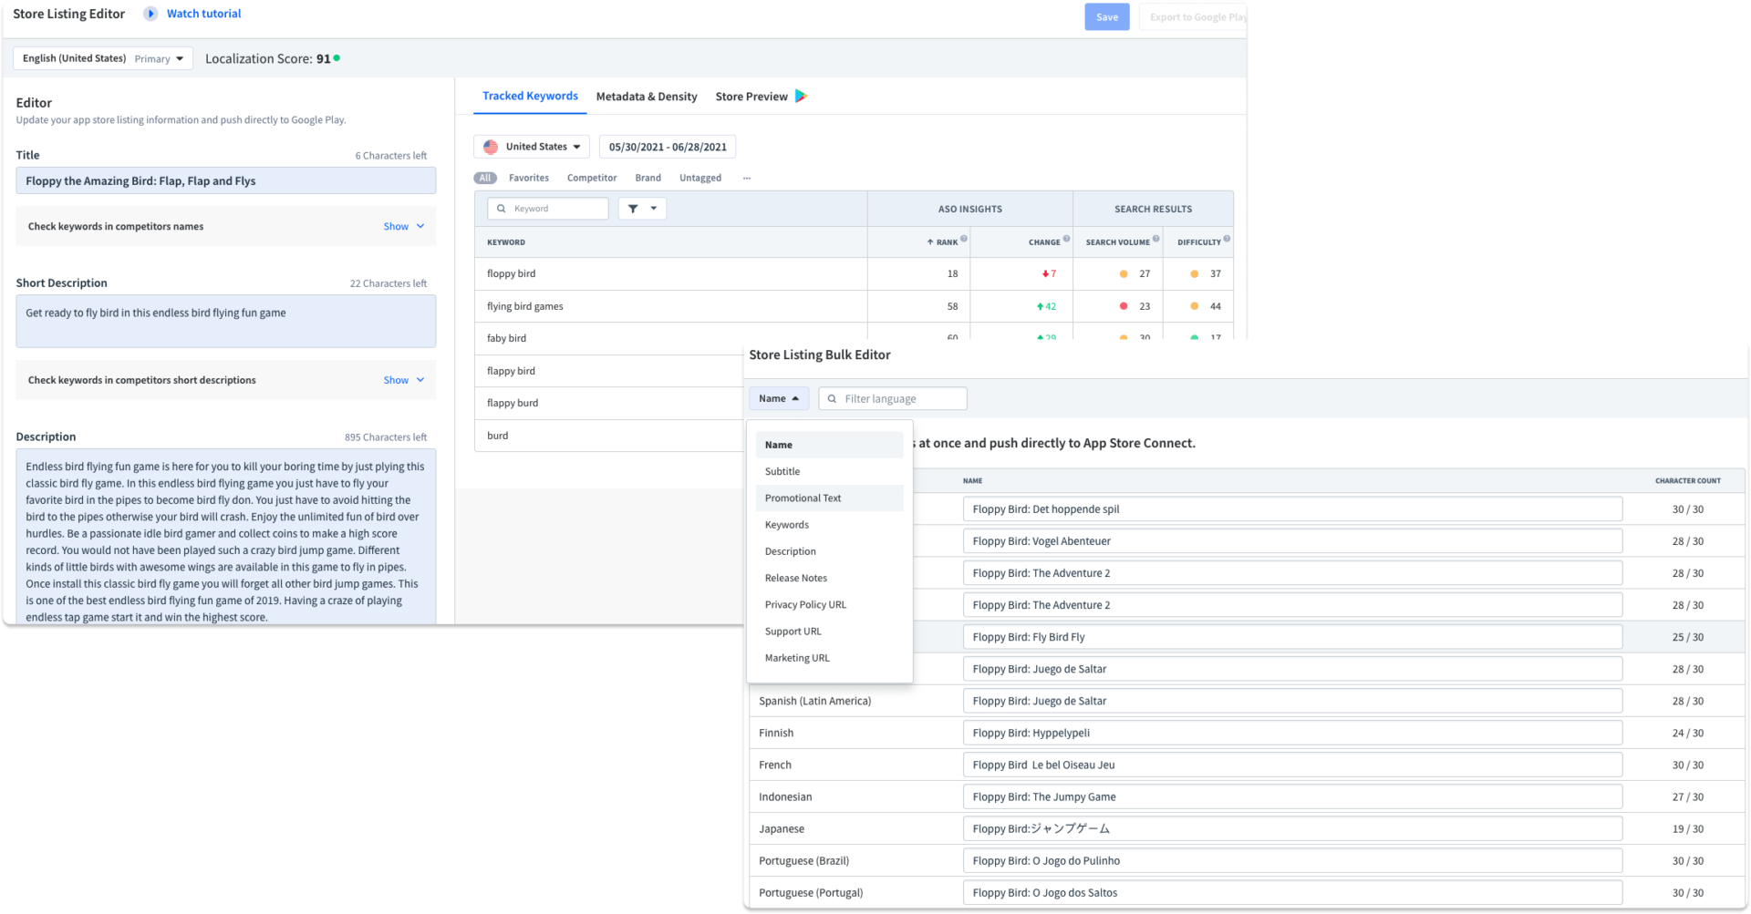The height and width of the screenshot is (914, 1751).
Task: Click the Google Play icon beside Store Preview
Action: point(801,96)
